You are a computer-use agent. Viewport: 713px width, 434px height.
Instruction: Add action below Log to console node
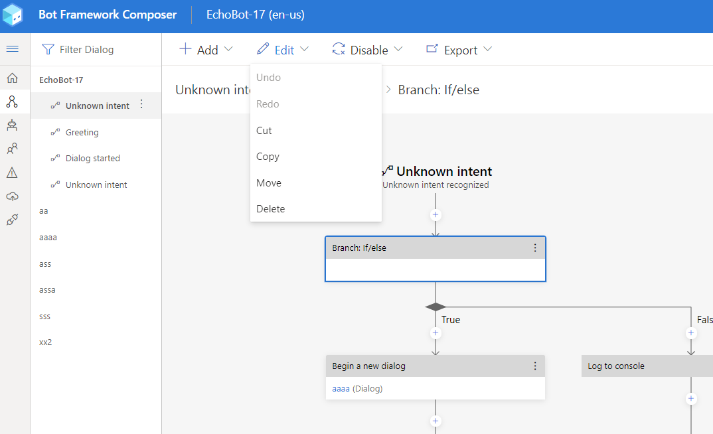[x=690, y=399]
